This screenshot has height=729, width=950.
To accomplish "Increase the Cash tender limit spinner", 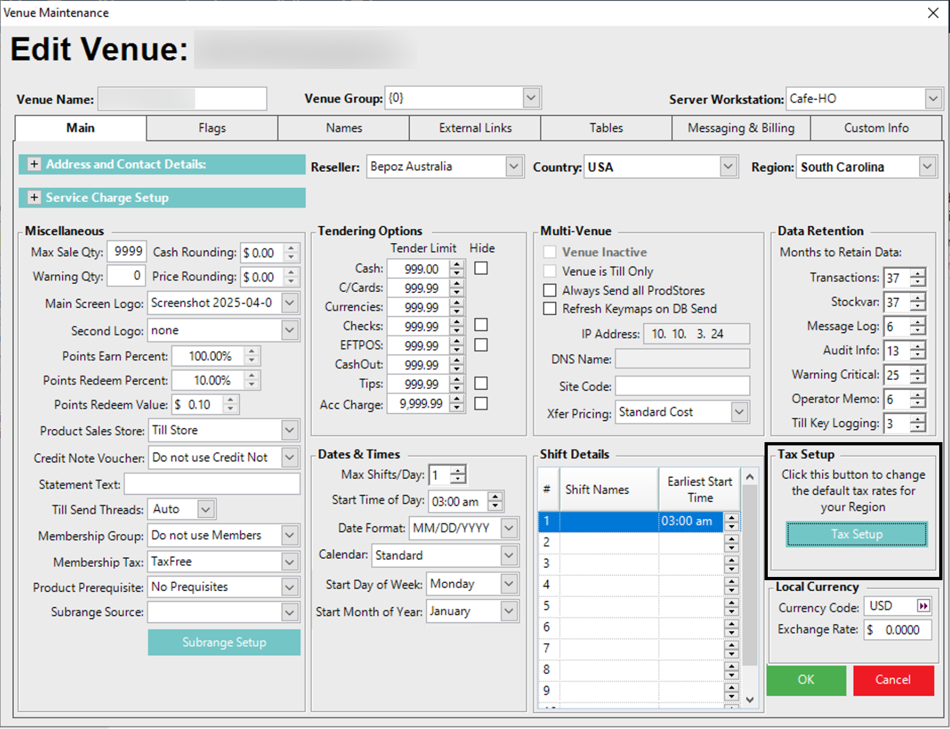I will tap(457, 264).
